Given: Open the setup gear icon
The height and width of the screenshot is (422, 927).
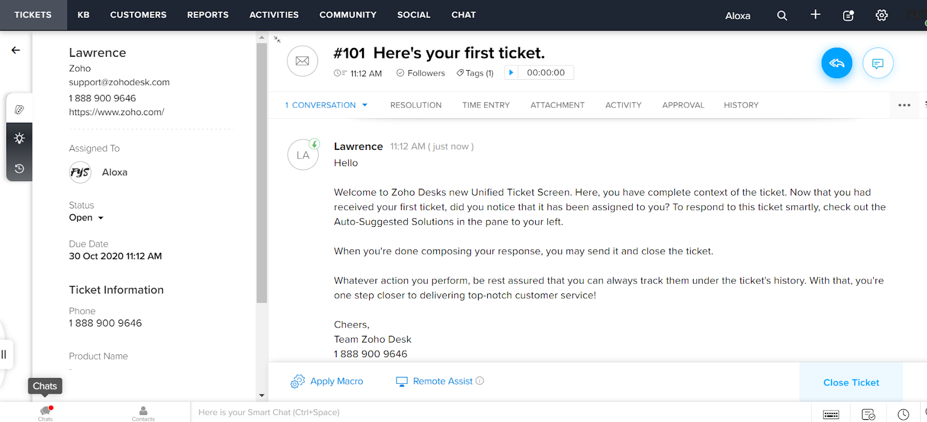Looking at the screenshot, I should [x=881, y=16].
